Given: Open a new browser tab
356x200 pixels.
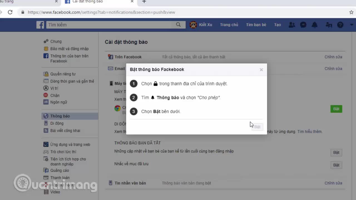Looking at the screenshot, I should pyautogui.click(x=144, y=2).
